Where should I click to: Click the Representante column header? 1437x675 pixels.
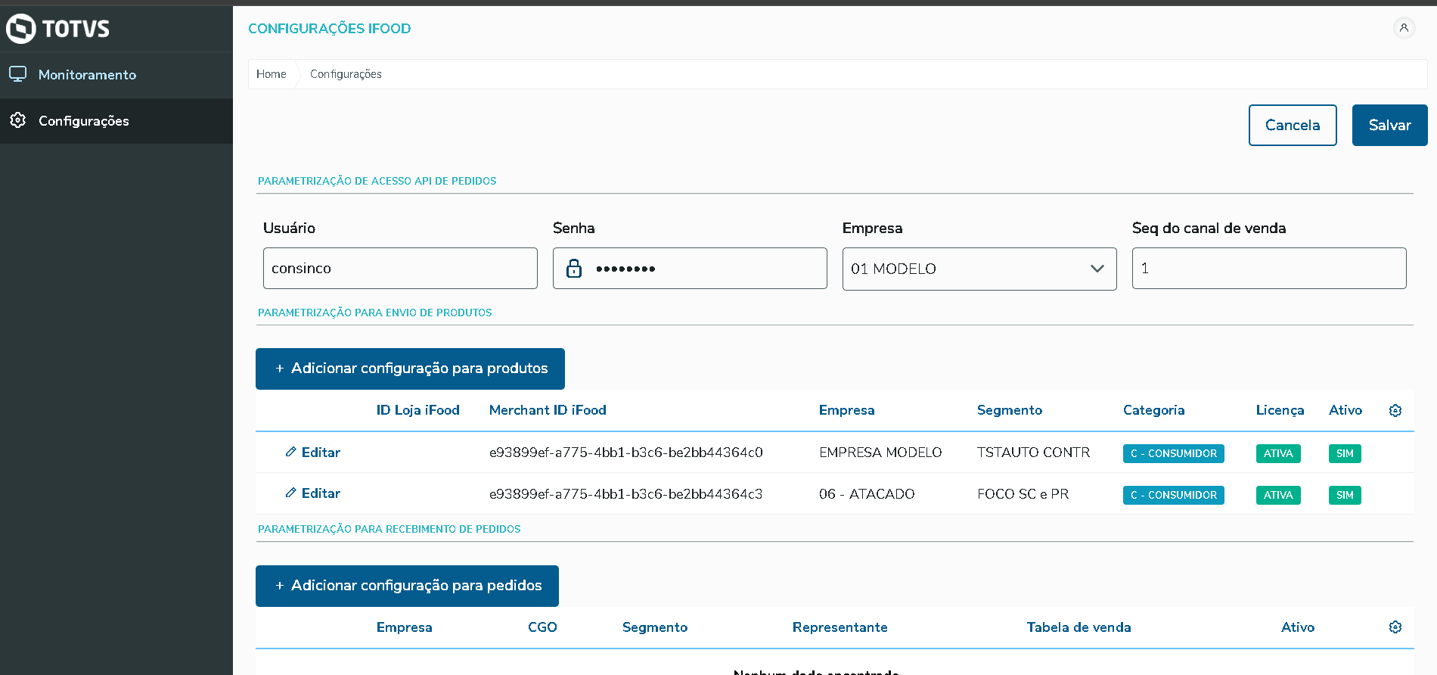pyautogui.click(x=840, y=627)
